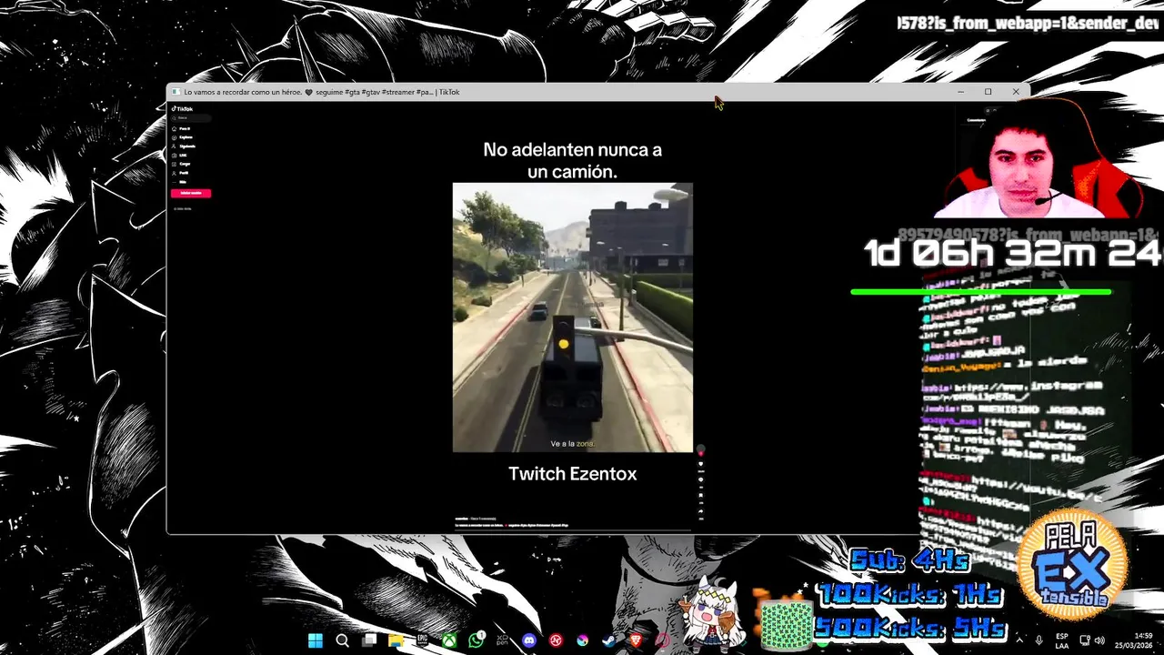Screen dimensions: 1164x655
Task: Expand the Más menu in sidebar
Action: pos(180,182)
